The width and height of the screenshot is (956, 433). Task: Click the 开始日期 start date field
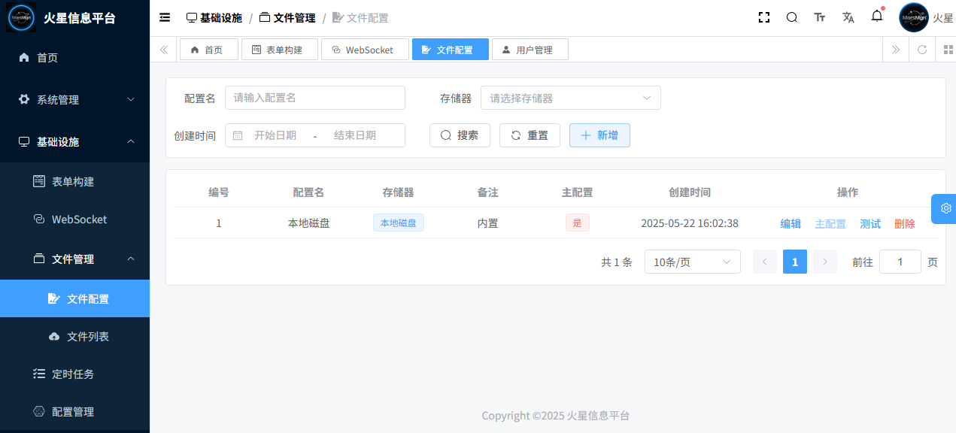275,135
